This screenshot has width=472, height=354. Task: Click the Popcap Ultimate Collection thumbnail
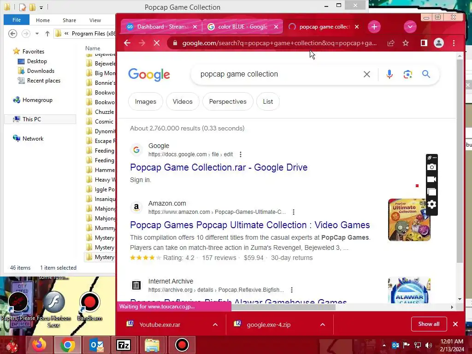point(409,220)
